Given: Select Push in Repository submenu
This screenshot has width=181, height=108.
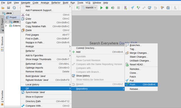Looking at the screenshot, I should (x=141, y=85).
